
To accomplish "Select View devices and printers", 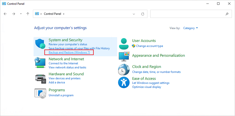I will click(x=65, y=78).
